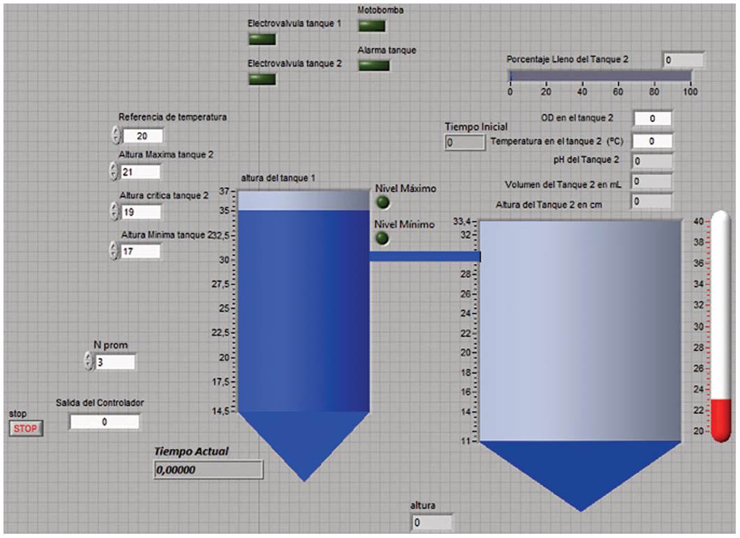Viewport: 740px width, 538px height.
Task: Click the Altura critica tanque 2 stepper arrows
Action: click(114, 211)
